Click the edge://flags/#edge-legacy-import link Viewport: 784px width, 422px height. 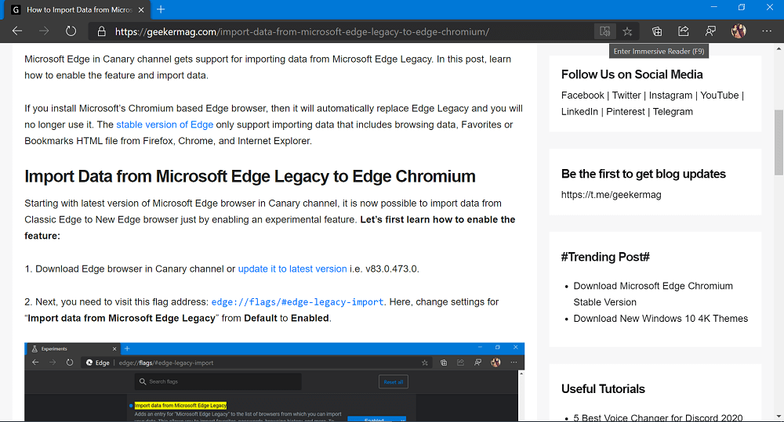point(297,301)
